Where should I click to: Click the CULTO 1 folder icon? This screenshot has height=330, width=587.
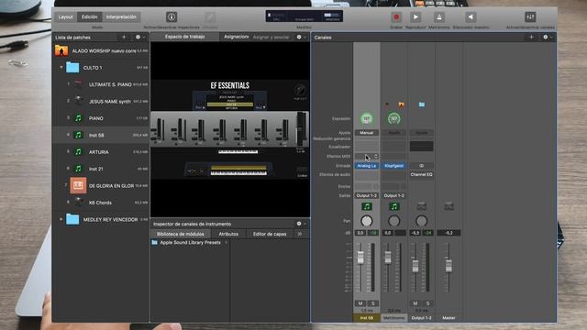click(72, 68)
